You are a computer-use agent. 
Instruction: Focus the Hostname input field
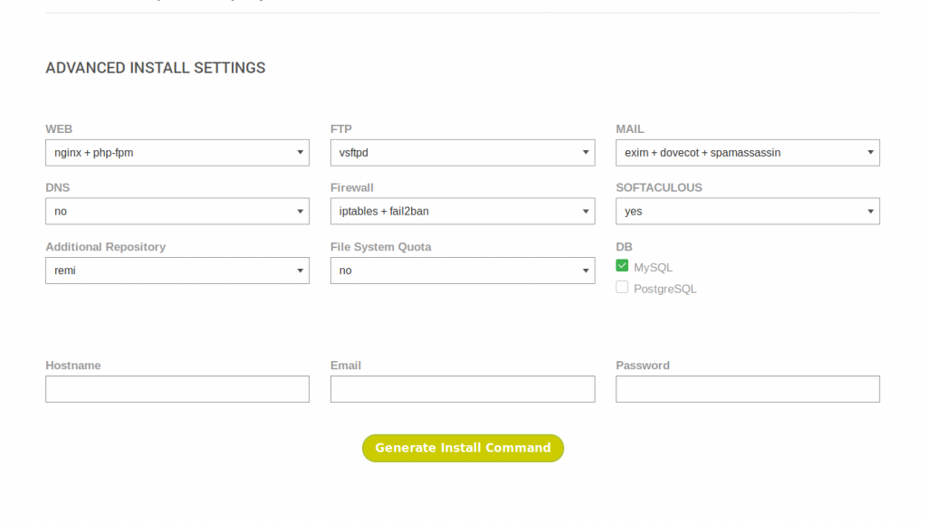[x=177, y=389]
